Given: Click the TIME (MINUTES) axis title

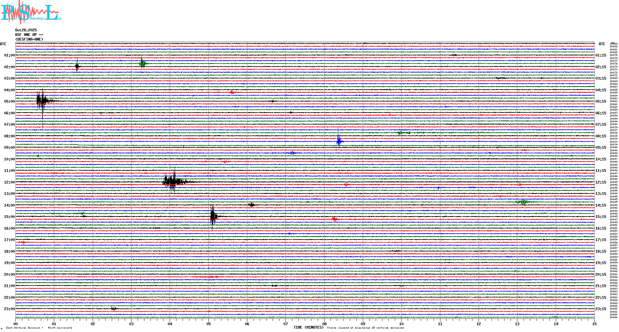Looking at the screenshot, I should [308, 327].
